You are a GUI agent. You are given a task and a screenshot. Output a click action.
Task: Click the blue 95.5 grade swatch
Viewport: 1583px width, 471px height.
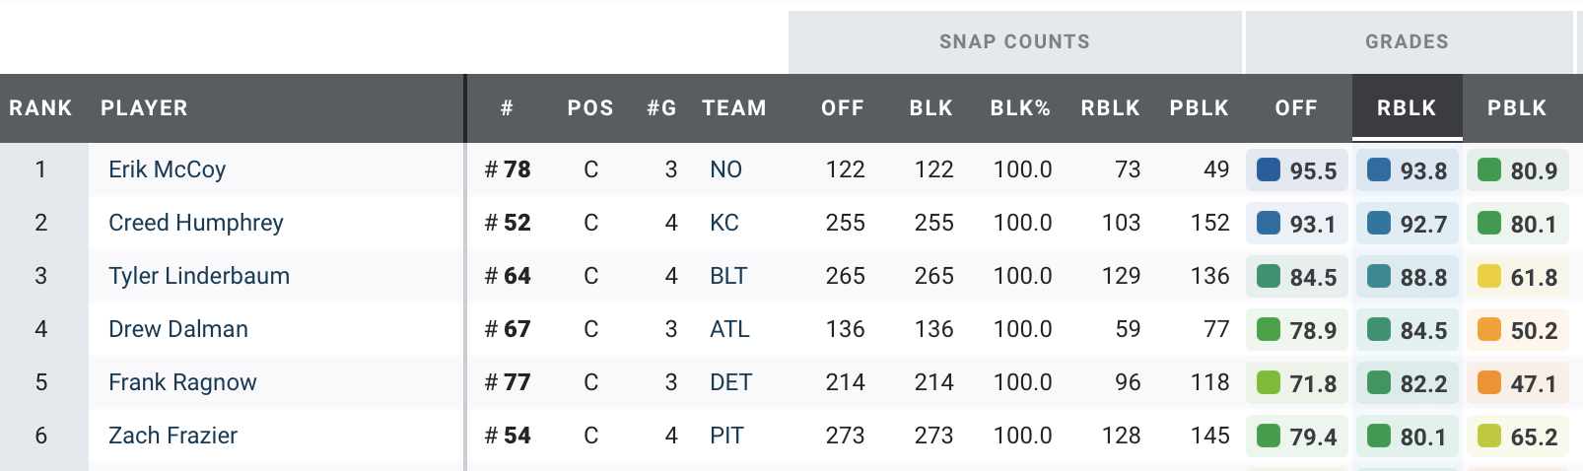pos(1269,169)
